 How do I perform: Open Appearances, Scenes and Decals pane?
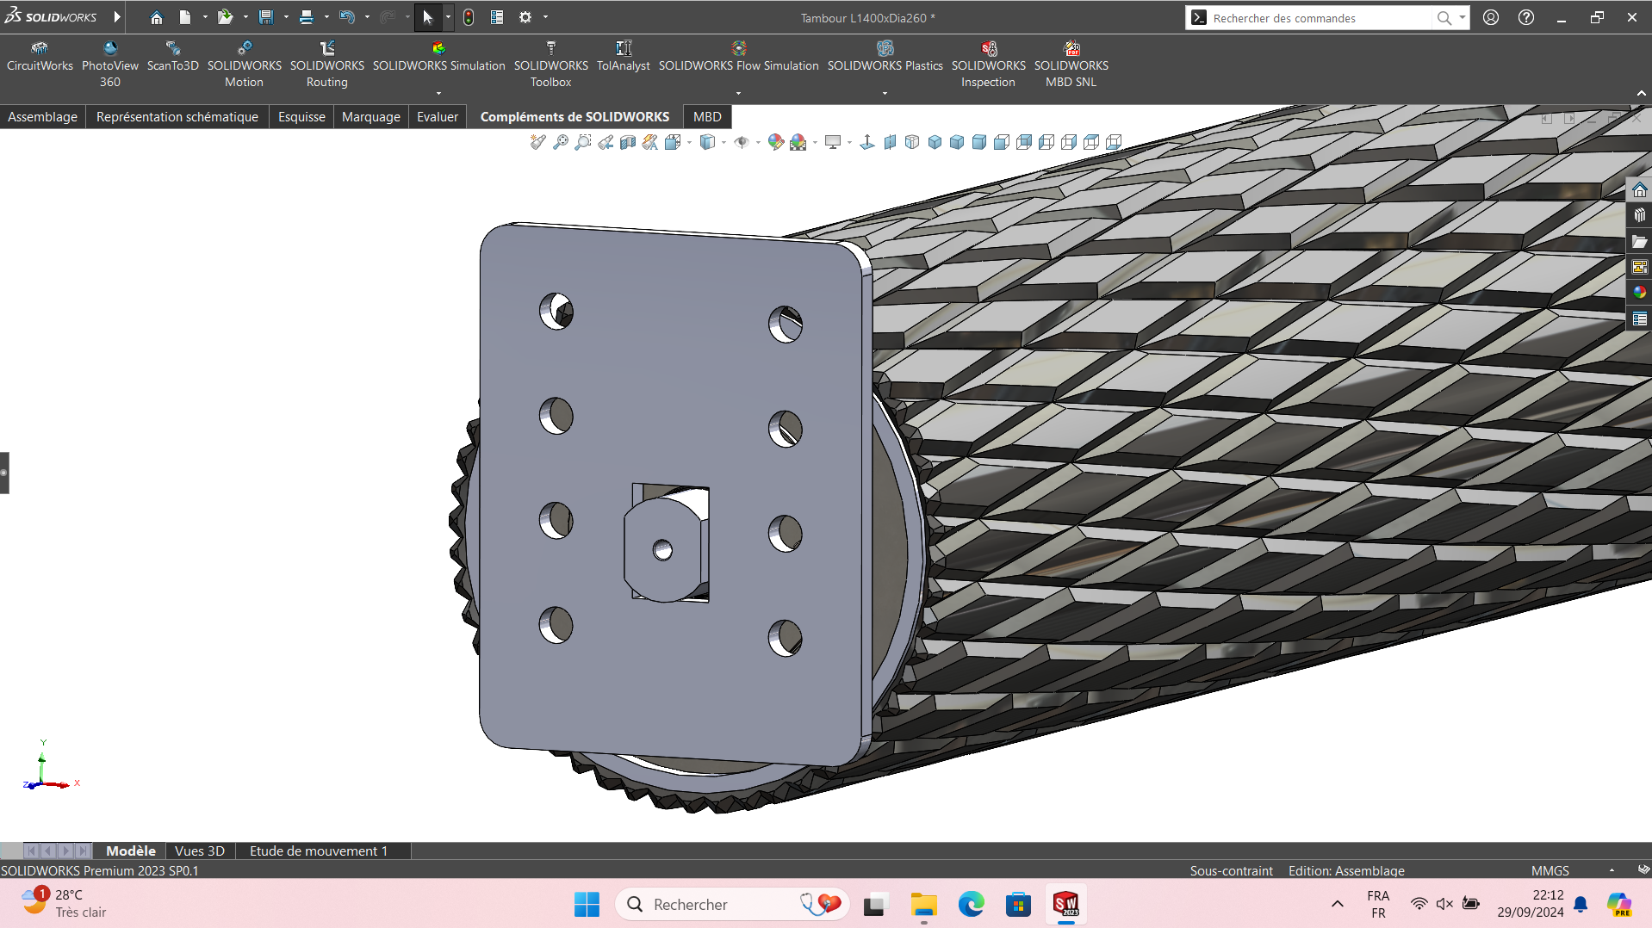click(1639, 293)
